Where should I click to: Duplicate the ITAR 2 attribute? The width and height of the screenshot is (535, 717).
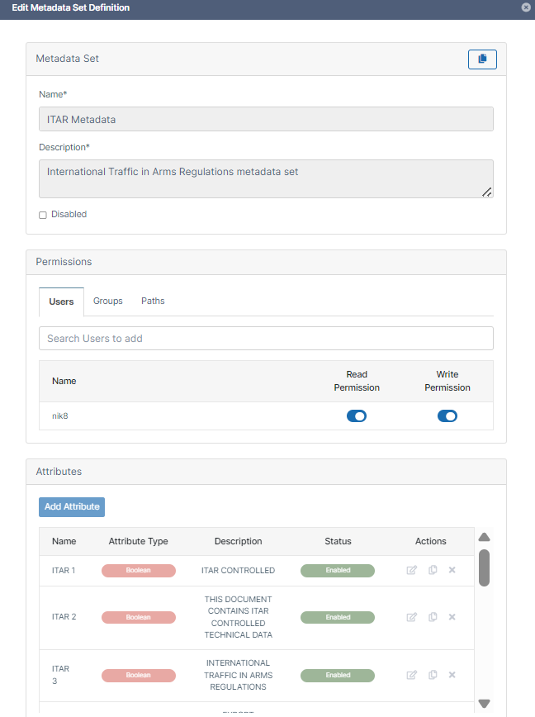coord(433,617)
